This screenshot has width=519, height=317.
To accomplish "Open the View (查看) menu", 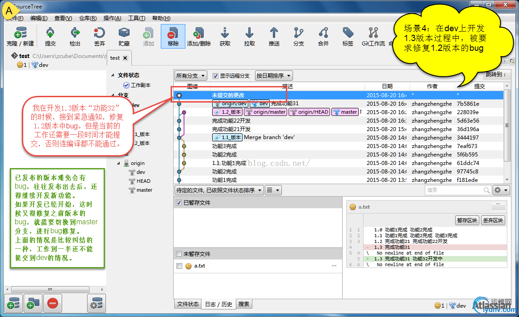I will tap(63, 18).
